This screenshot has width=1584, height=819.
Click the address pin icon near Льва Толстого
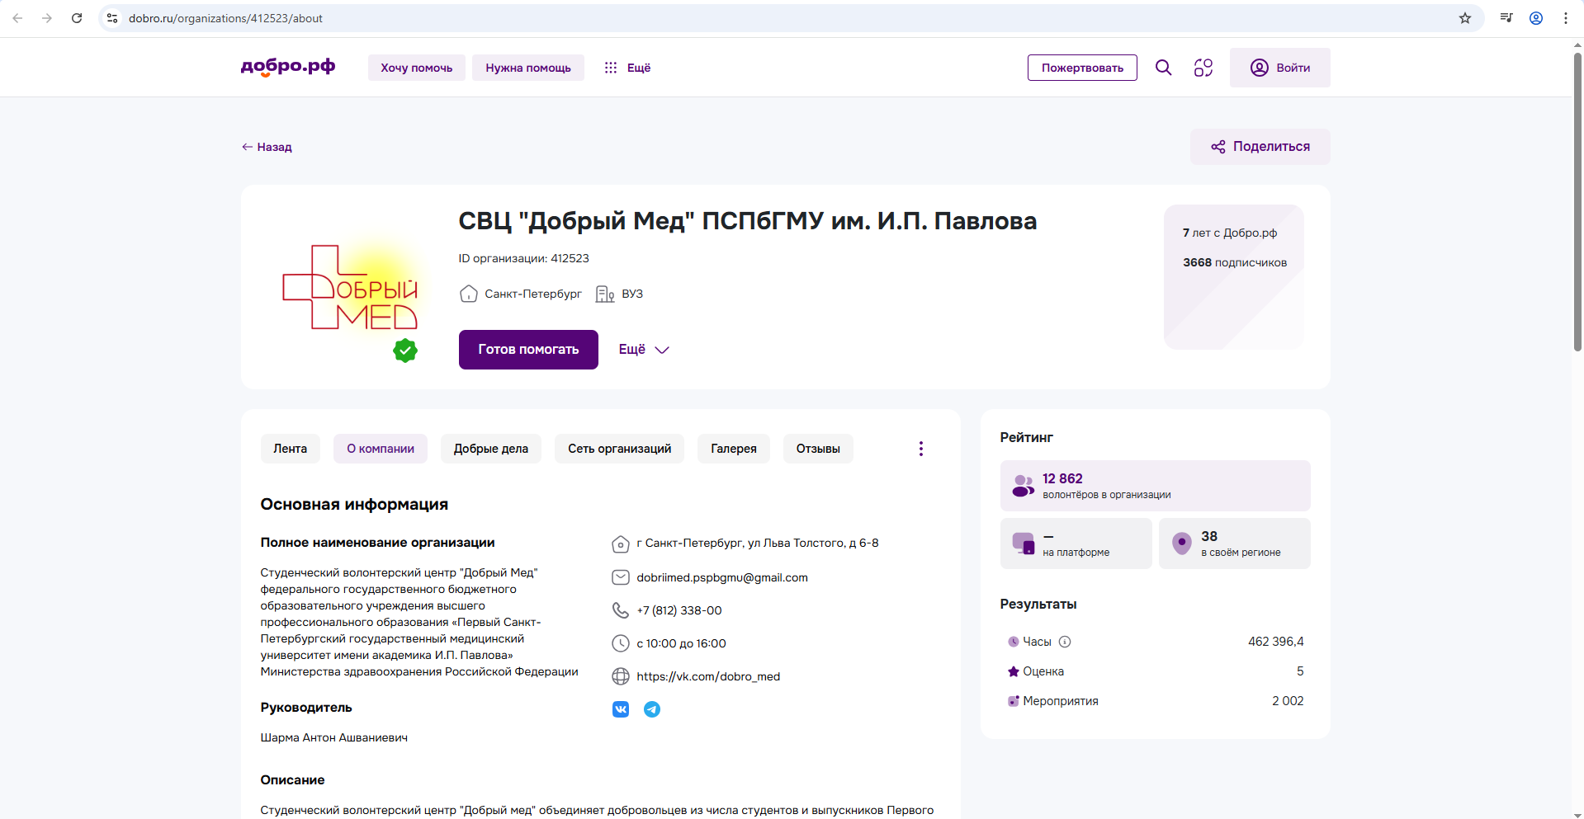pos(621,544)
